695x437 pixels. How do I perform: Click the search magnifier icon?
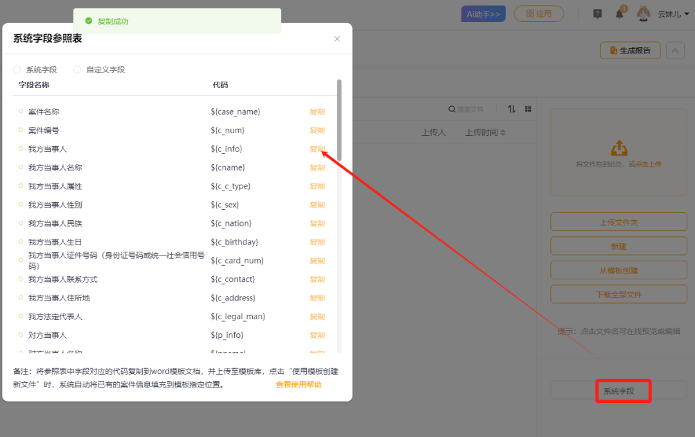452,109
